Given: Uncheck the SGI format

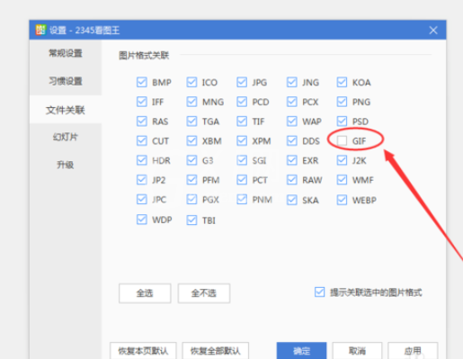Looking at the screenshot, I should [242, 160].
